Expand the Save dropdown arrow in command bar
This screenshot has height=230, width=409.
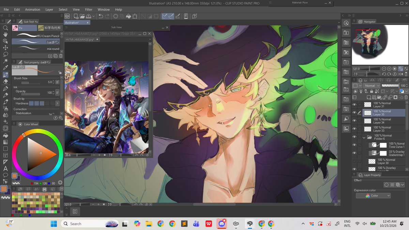point(93,16)
